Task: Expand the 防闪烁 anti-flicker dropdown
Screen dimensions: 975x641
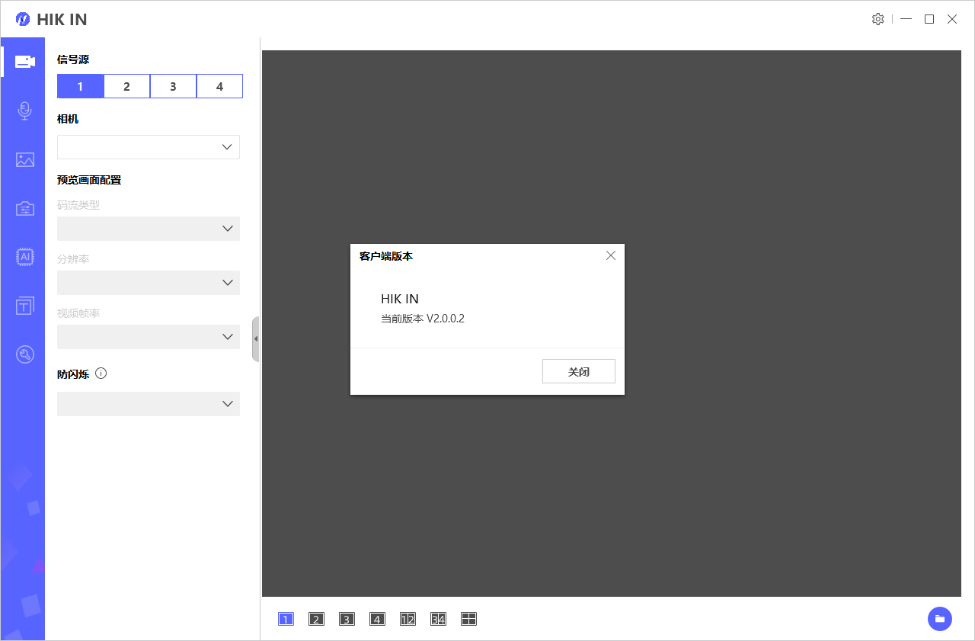Action: [x=149, y=404]
